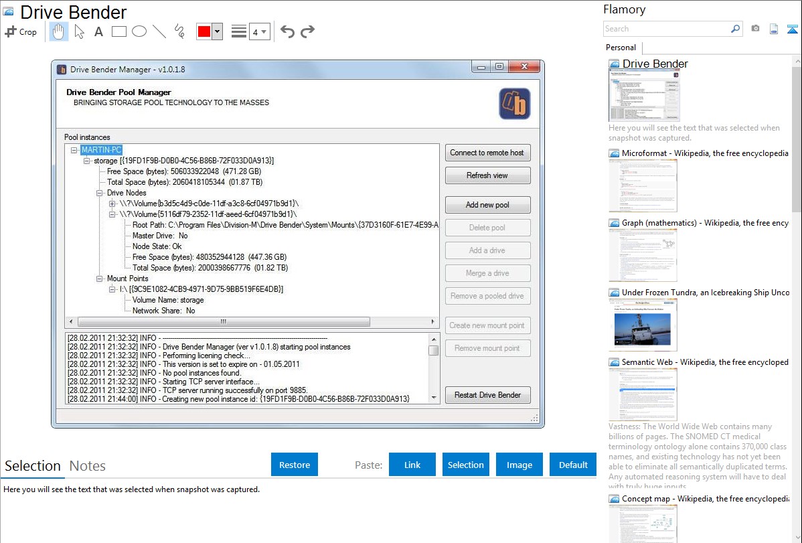Click the document icon beside the camera

click(x=774, y=29)
